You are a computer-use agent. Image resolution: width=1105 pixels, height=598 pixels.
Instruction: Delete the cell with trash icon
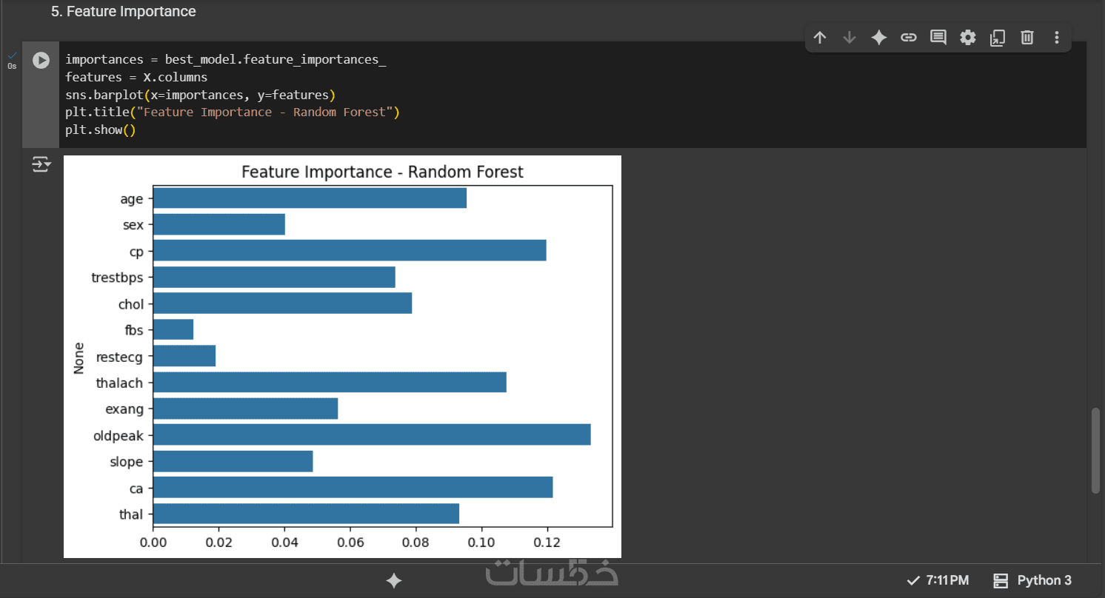coord(1027,38)
